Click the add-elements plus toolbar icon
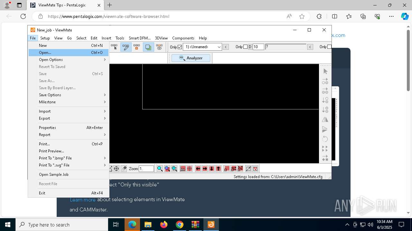The height and width of the screenshot is (231, 412). (x=137, y=47)
